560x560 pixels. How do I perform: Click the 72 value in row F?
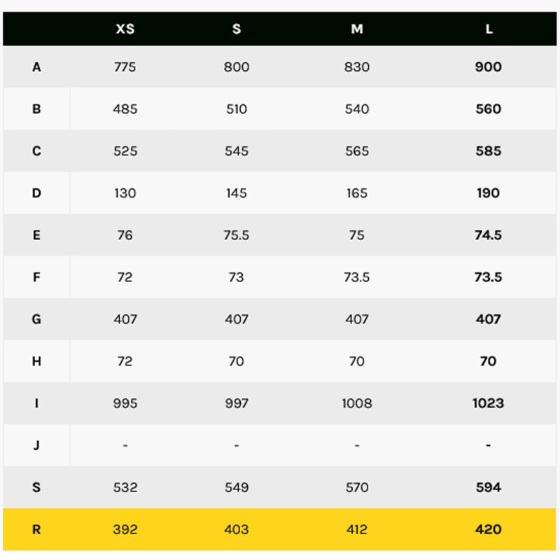coord(125,277)
